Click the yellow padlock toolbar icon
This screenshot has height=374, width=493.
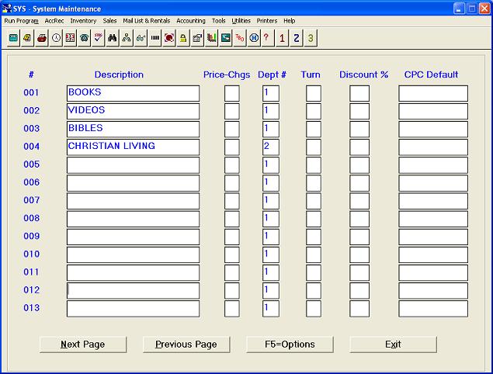point(183,38)
